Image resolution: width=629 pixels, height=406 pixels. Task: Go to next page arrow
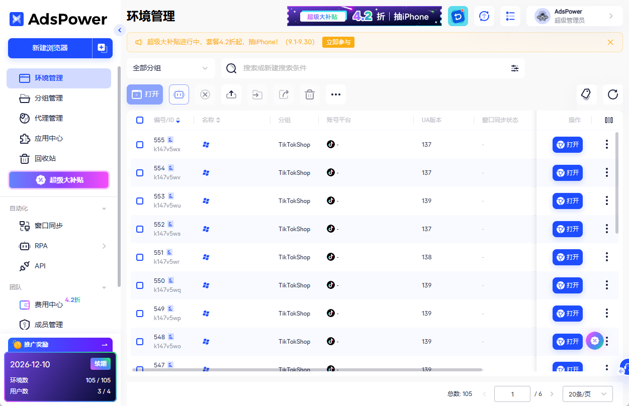(552, 394)
